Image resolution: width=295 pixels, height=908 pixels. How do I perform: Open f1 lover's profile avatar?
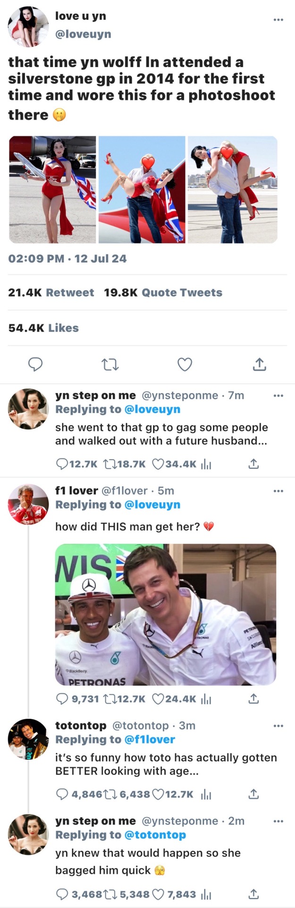pos(28,504)
